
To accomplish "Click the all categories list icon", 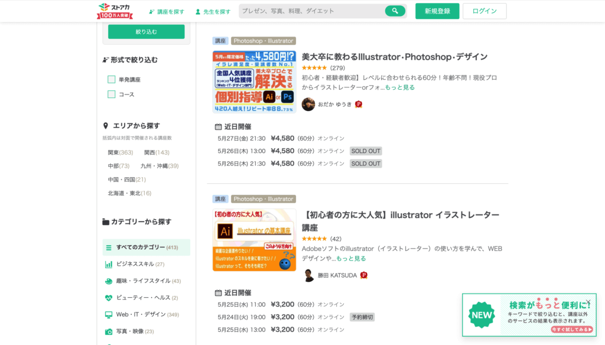I will click(109, 248).
